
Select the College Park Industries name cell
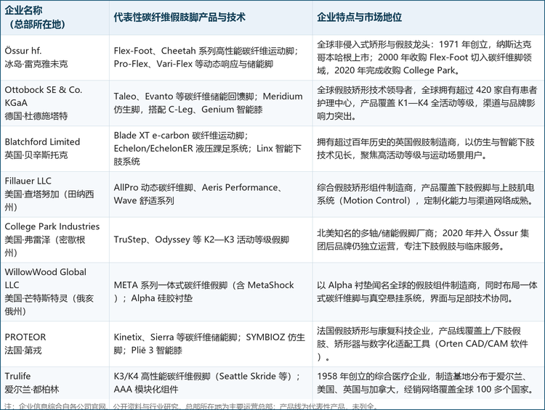[55, 240]
